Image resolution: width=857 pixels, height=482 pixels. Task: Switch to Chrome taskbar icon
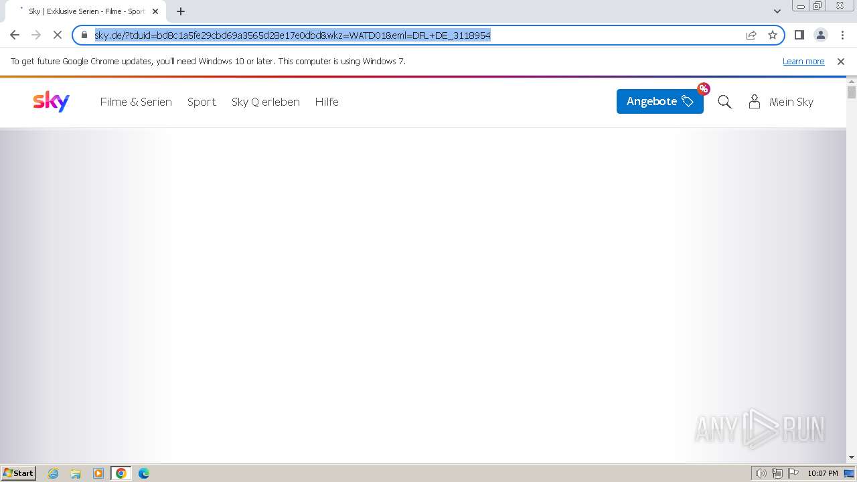121,473
